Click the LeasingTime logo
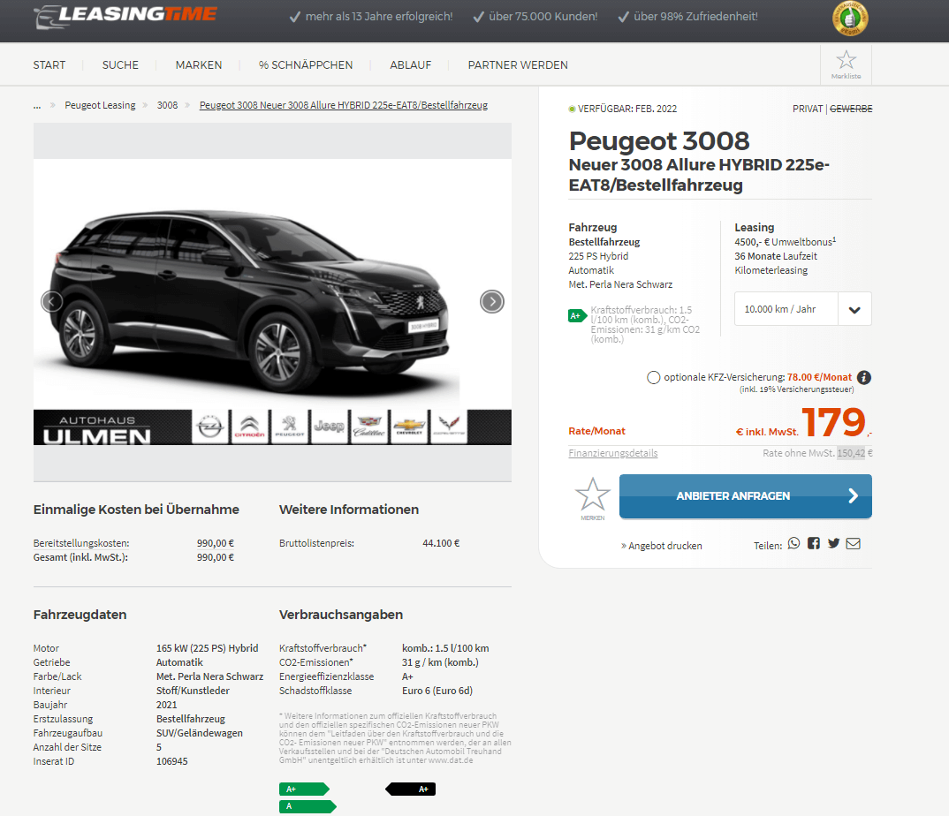 (x=125, y=16)
